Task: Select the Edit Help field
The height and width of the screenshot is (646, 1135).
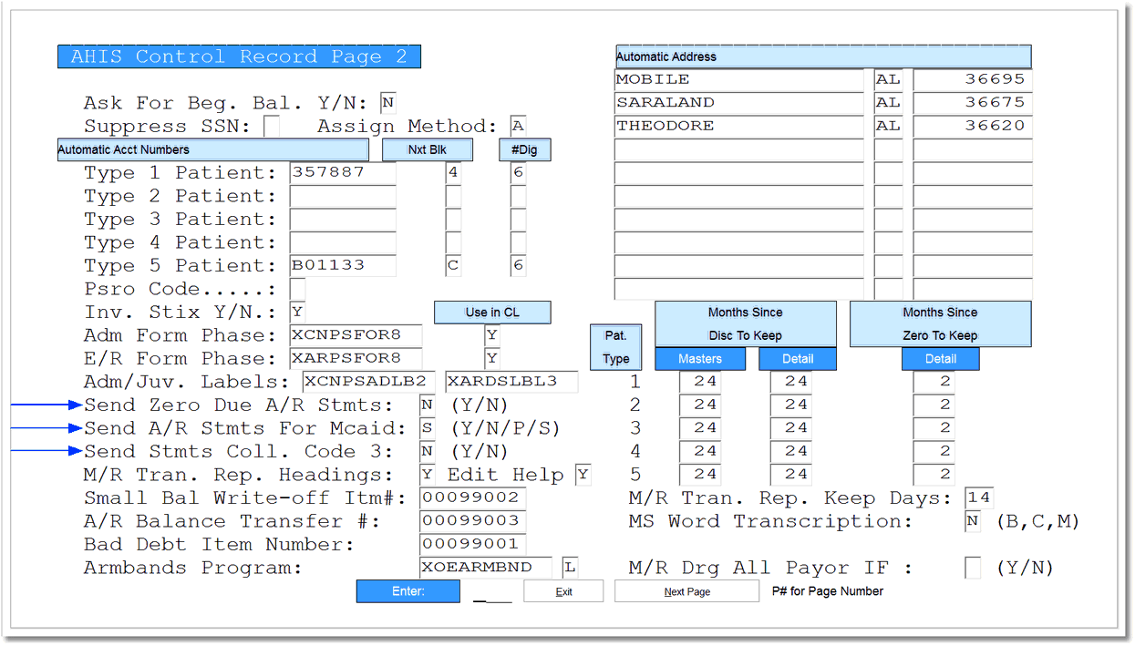Action: [x=583, y=475]
